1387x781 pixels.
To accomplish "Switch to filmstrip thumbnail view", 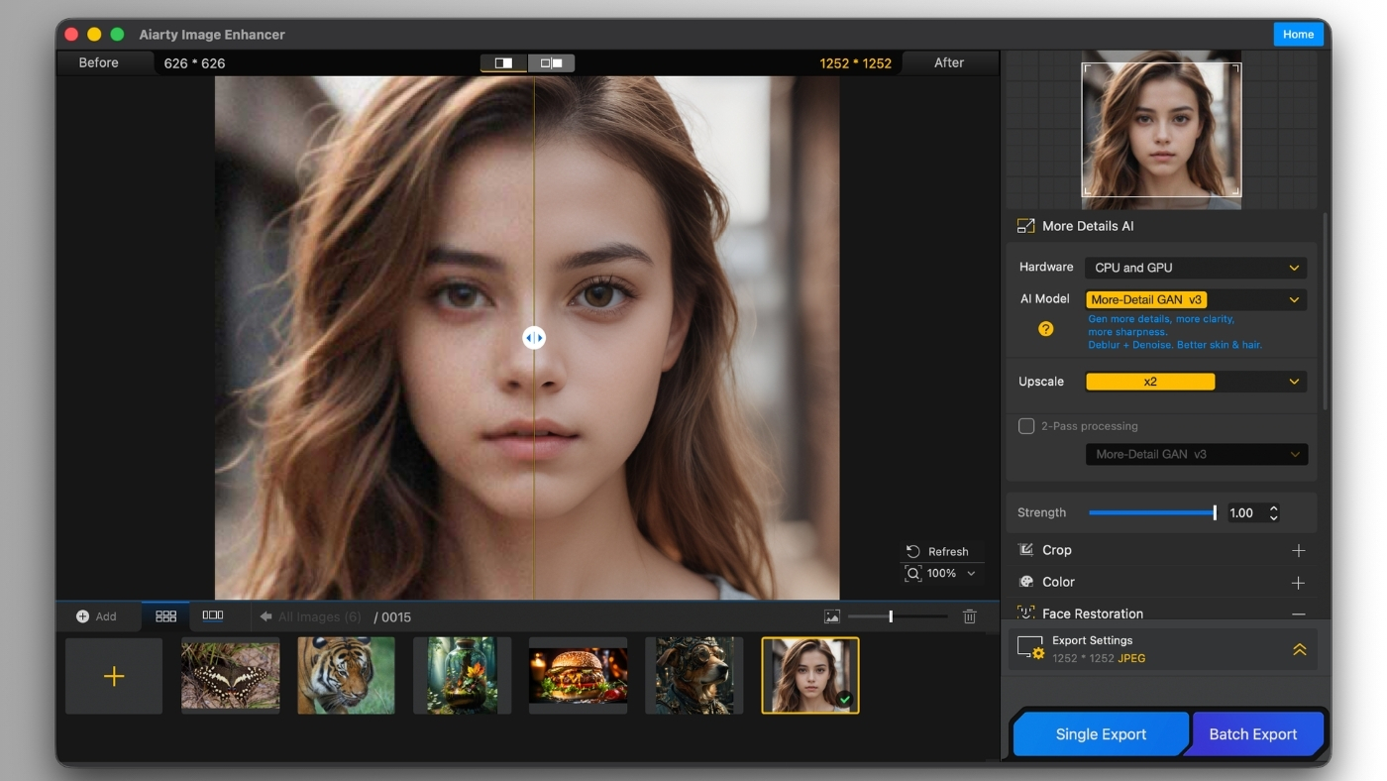I will coord(212,616).
